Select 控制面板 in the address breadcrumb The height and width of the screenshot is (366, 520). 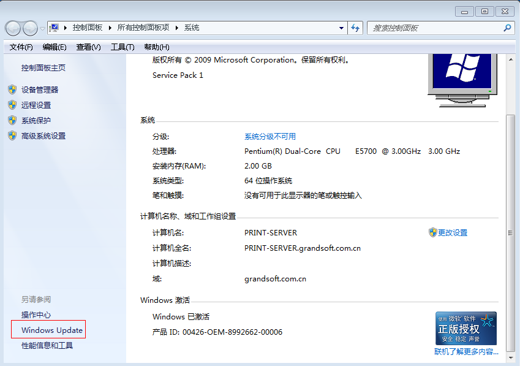[x=88, y=28]
